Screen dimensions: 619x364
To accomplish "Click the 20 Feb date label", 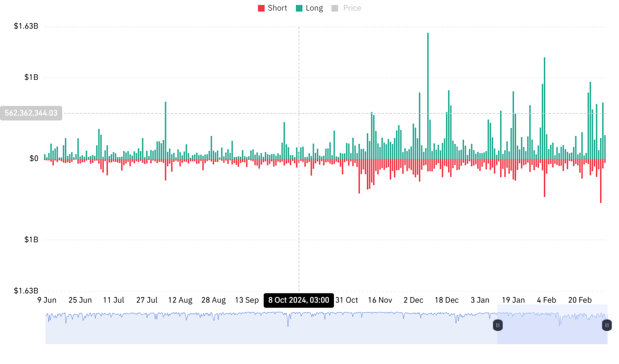I will pyautogui.click(x=580, y=300).
